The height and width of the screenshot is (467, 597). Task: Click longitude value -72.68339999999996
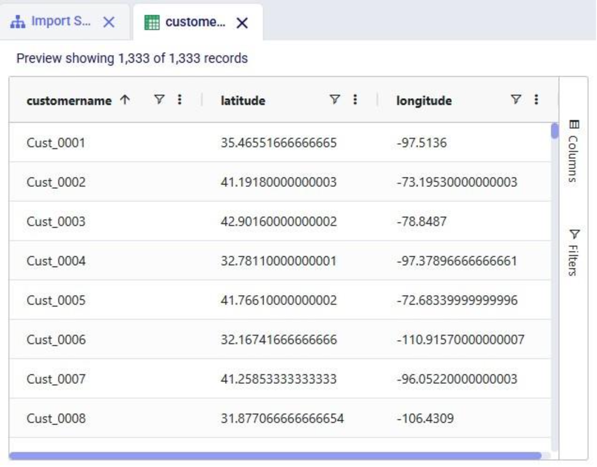pyautogui.click(x=457, y=301)
